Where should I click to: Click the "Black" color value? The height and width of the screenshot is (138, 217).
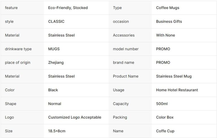click(x=53, y=90)
